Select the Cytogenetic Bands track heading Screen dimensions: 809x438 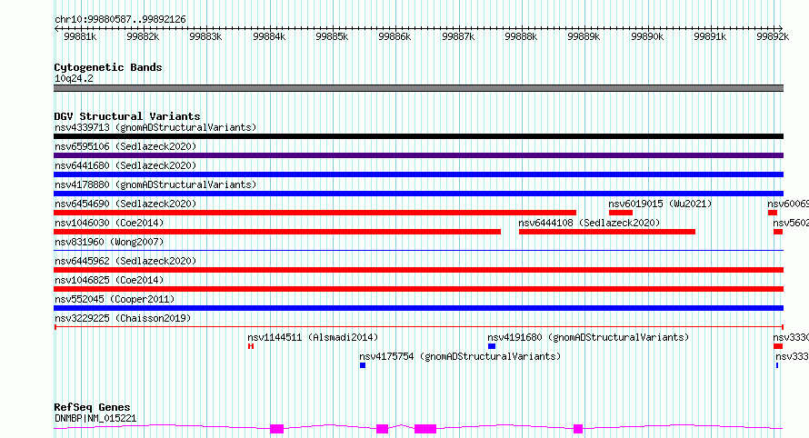pos(108,67)
